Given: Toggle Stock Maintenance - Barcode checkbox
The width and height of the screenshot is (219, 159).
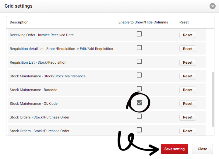Looking at the screenshot, I should tap(139, 89).
